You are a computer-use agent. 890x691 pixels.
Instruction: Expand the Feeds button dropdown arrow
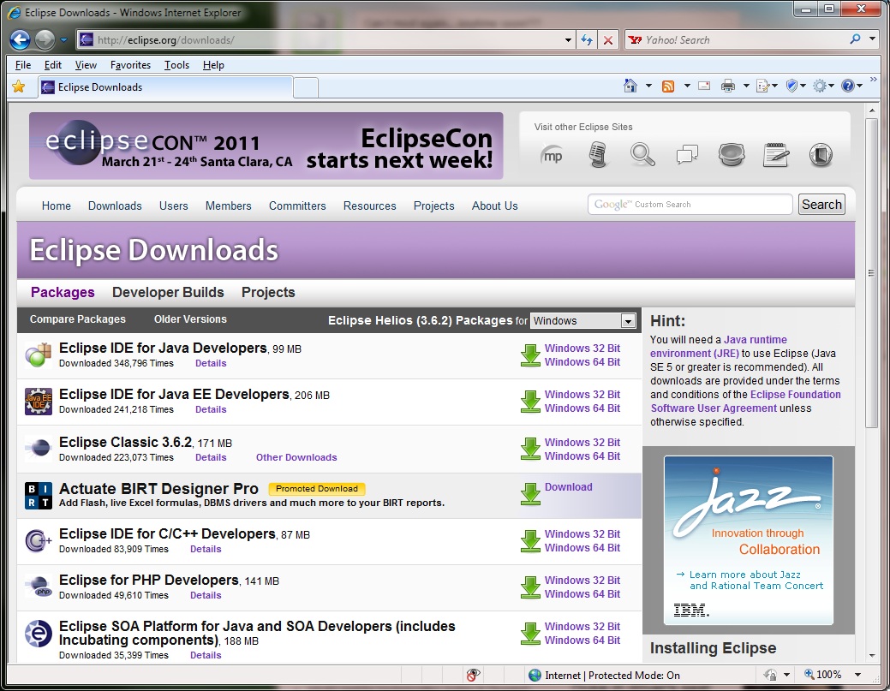[687, 86]
